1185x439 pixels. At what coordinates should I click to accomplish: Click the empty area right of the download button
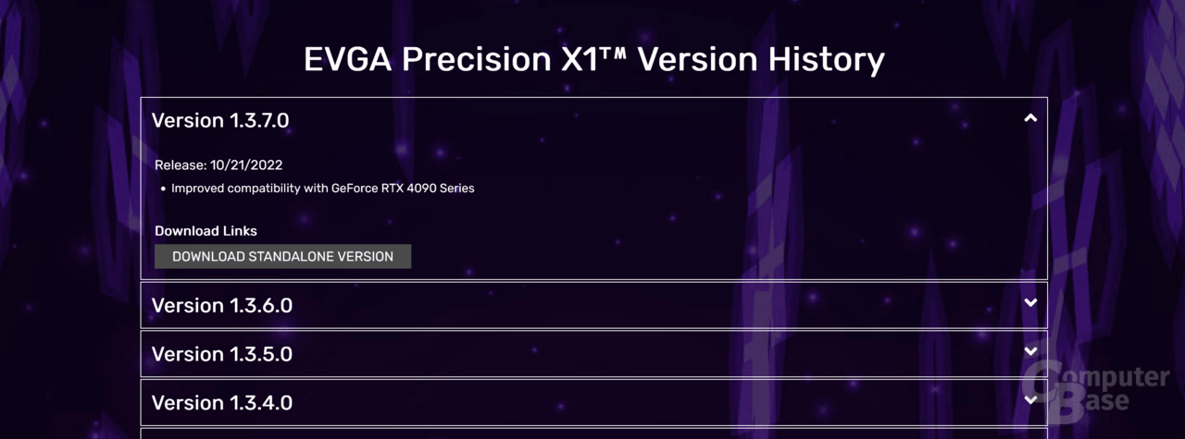point(727,256)
